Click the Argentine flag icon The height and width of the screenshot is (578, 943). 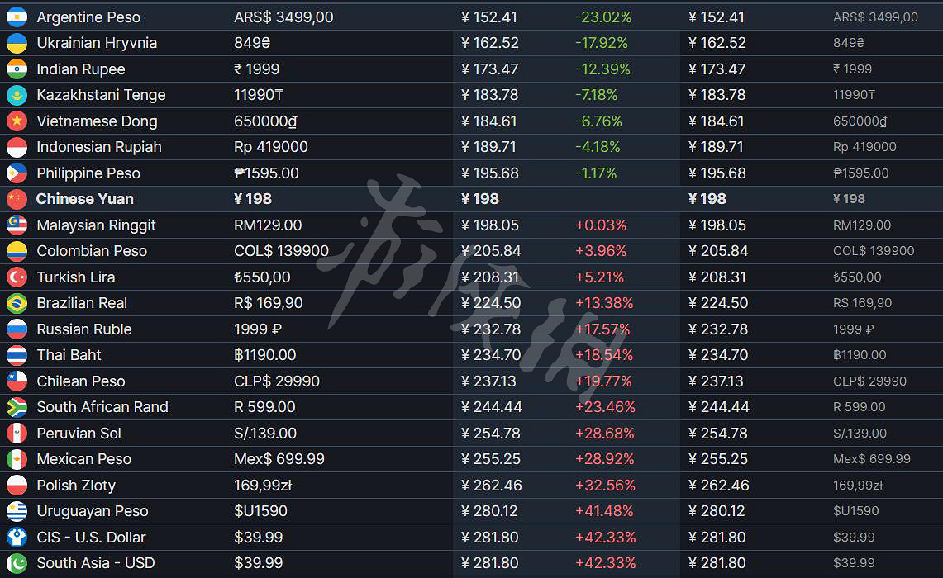tap(17, 17)
